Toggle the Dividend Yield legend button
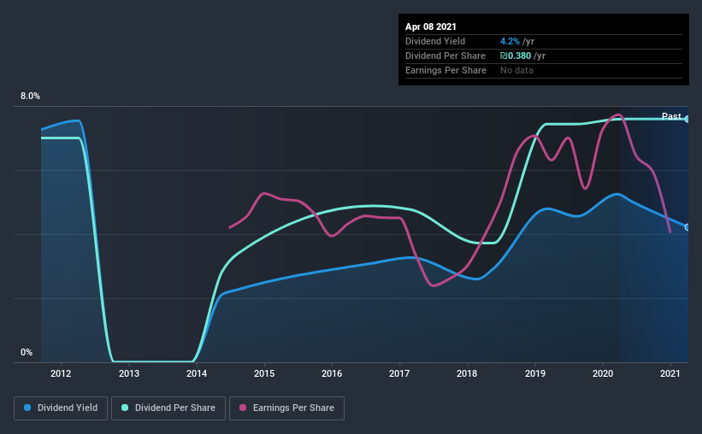This screenshot has height=434, width=702. (61, 408)
